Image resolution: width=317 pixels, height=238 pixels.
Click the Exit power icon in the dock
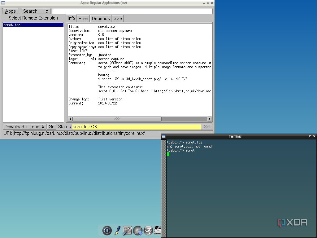[x=107, y=231]
